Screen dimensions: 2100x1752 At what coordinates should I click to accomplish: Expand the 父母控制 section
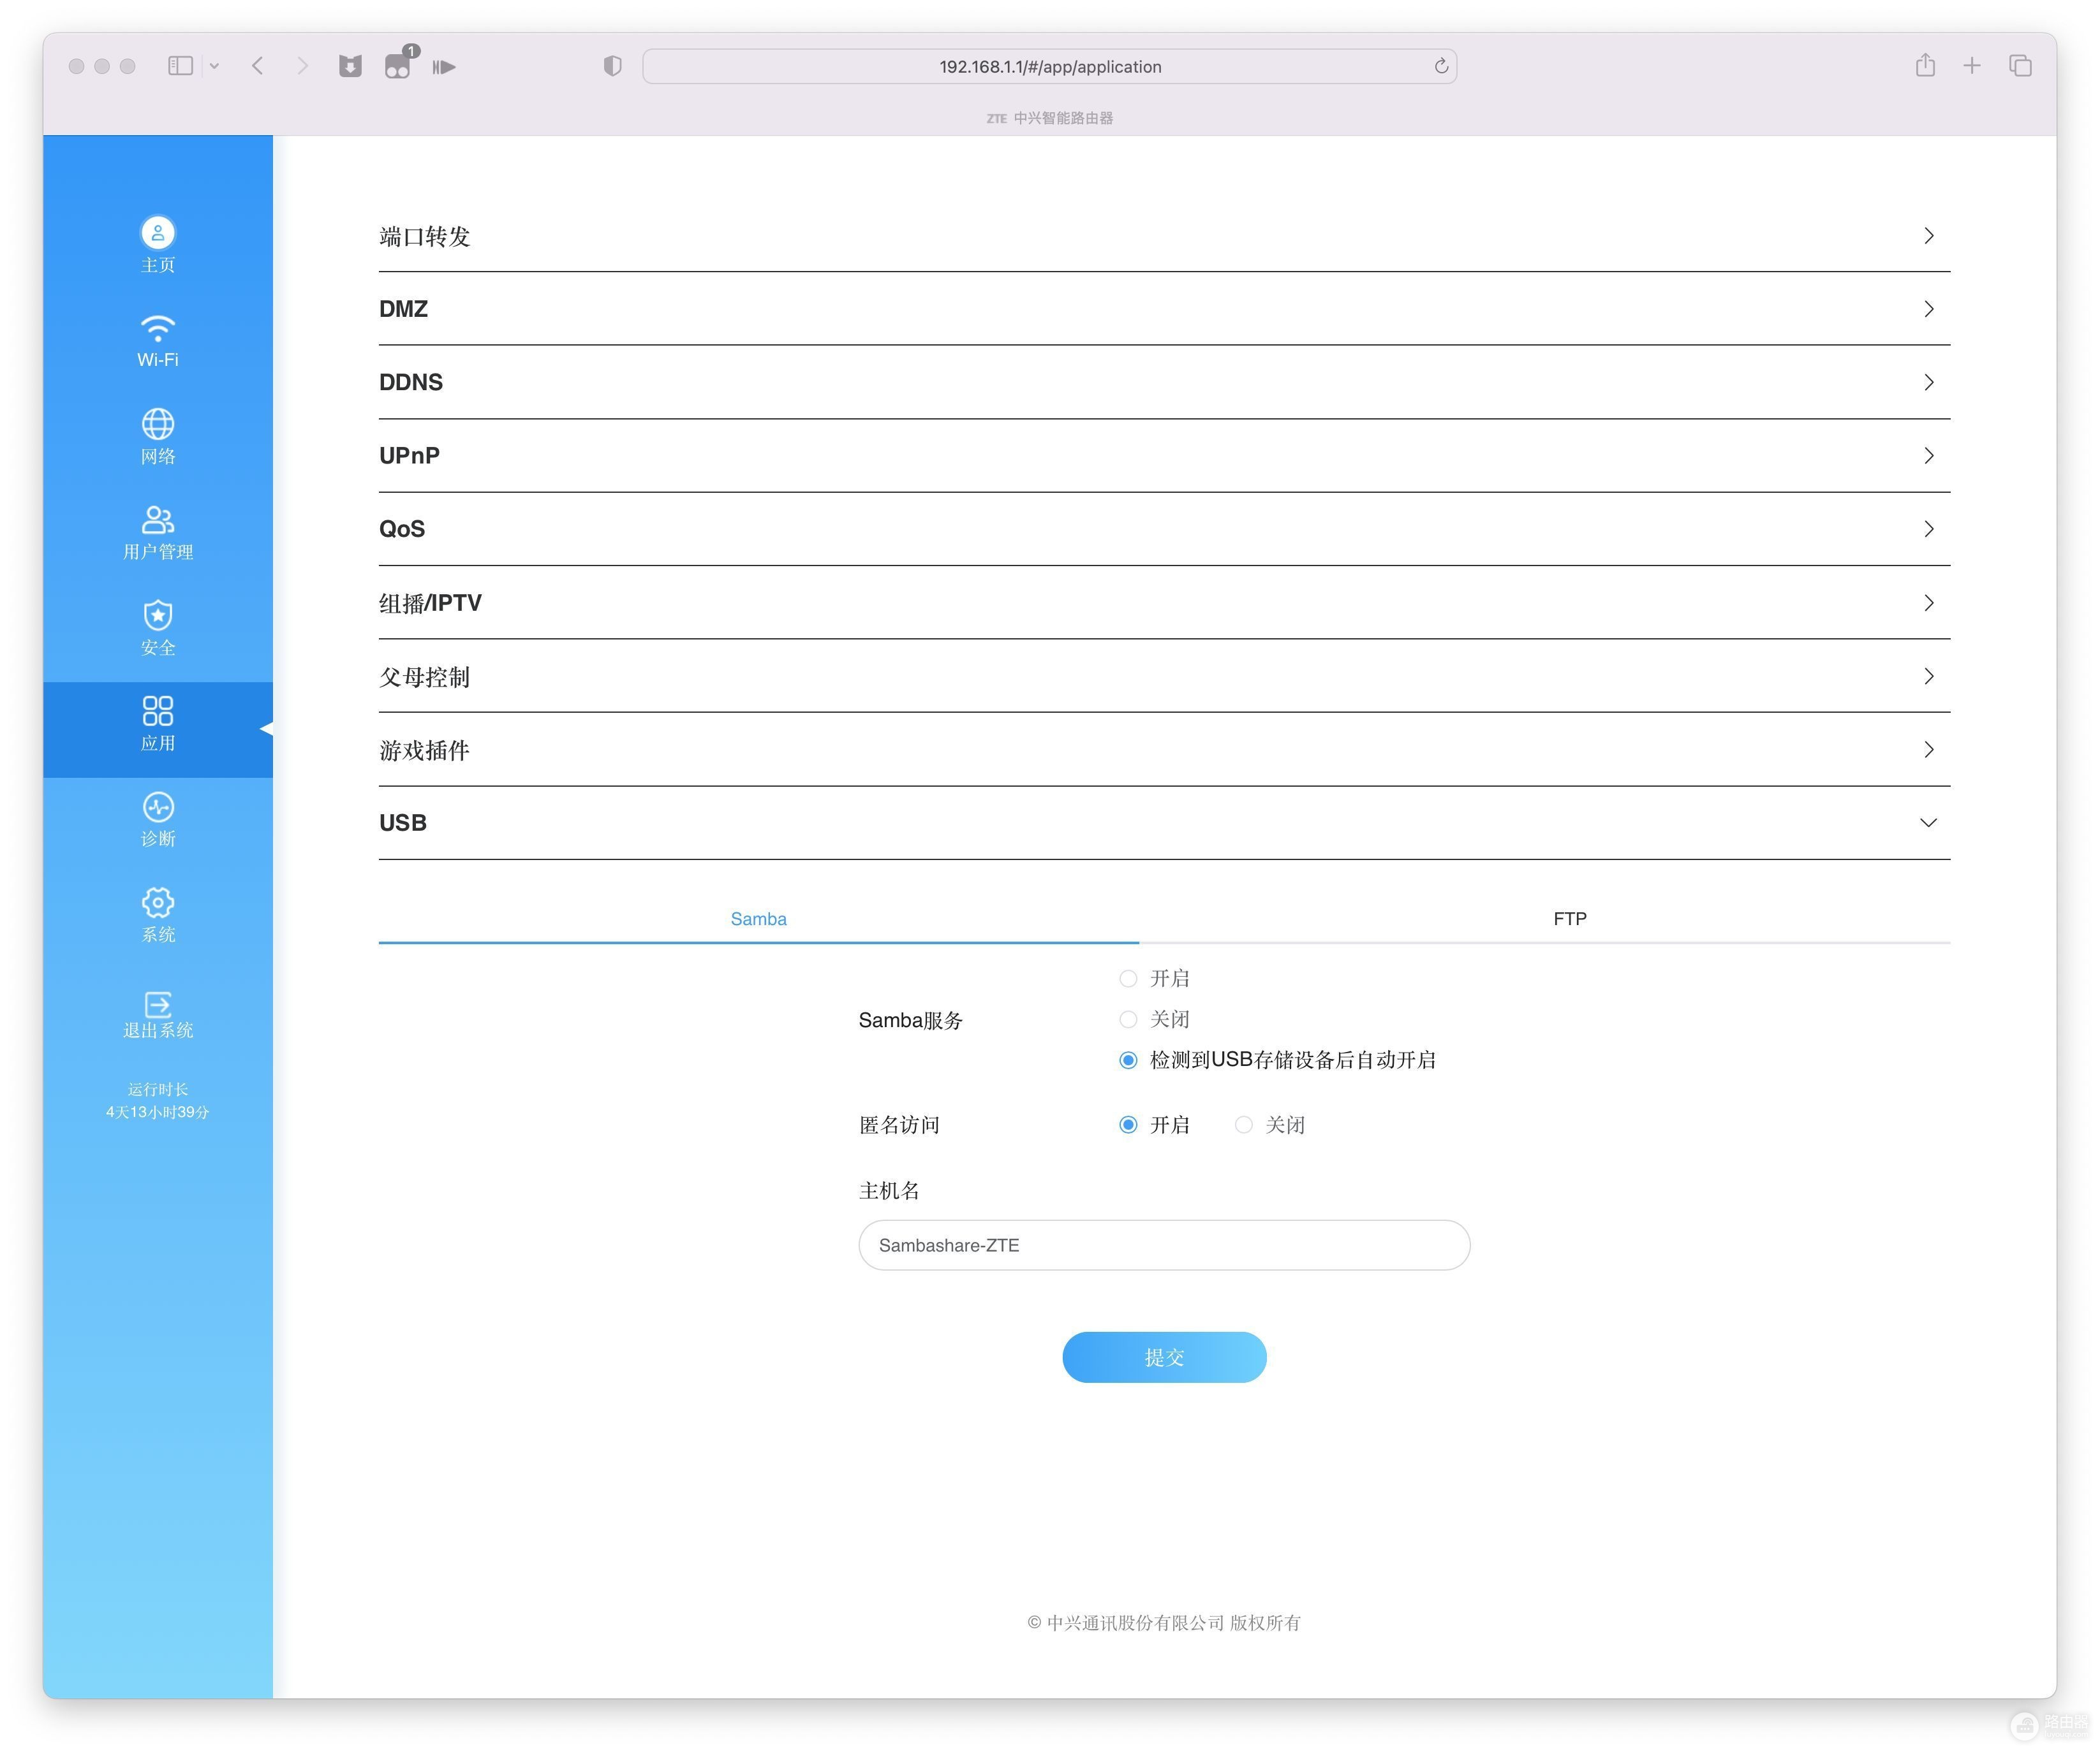1164,676
